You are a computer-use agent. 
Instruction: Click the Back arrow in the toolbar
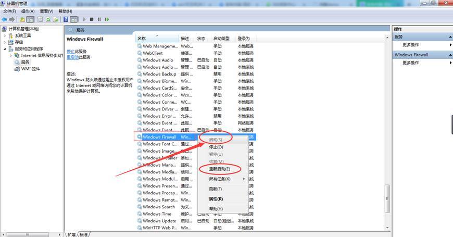pos(4,19)
